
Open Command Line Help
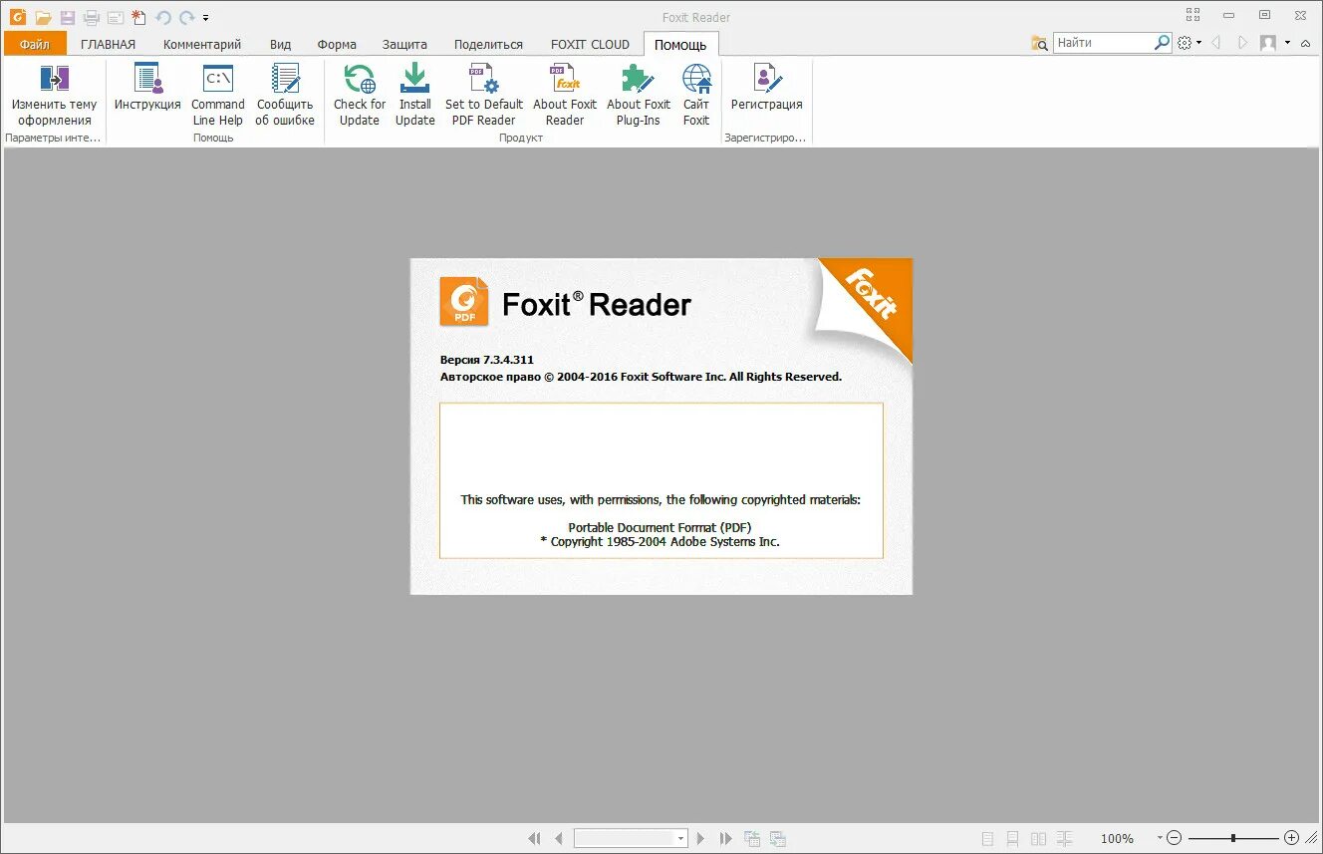pyautogui.click(x=218, y=95)
